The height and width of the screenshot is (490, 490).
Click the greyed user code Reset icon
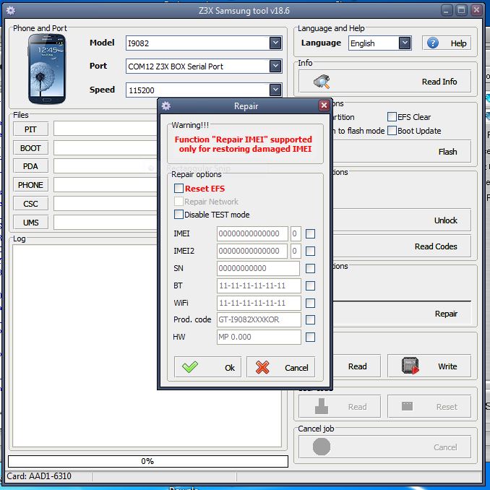[x=407, y=406]
